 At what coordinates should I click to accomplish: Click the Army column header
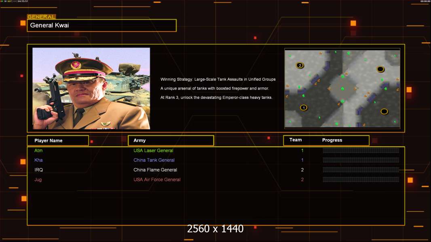click(171, 140)
